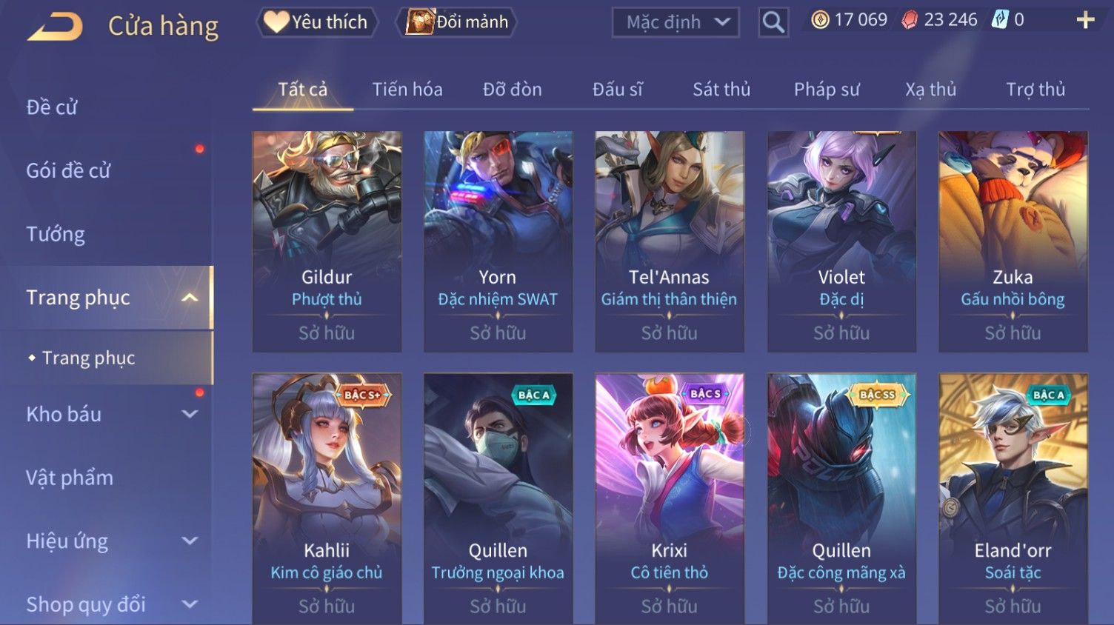Tap the red ruby currency icon

click(910, 20)
